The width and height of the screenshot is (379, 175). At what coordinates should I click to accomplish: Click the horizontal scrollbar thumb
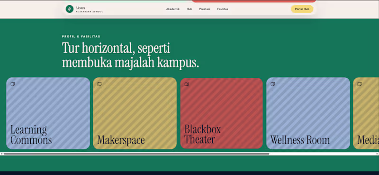coord(136,154)
